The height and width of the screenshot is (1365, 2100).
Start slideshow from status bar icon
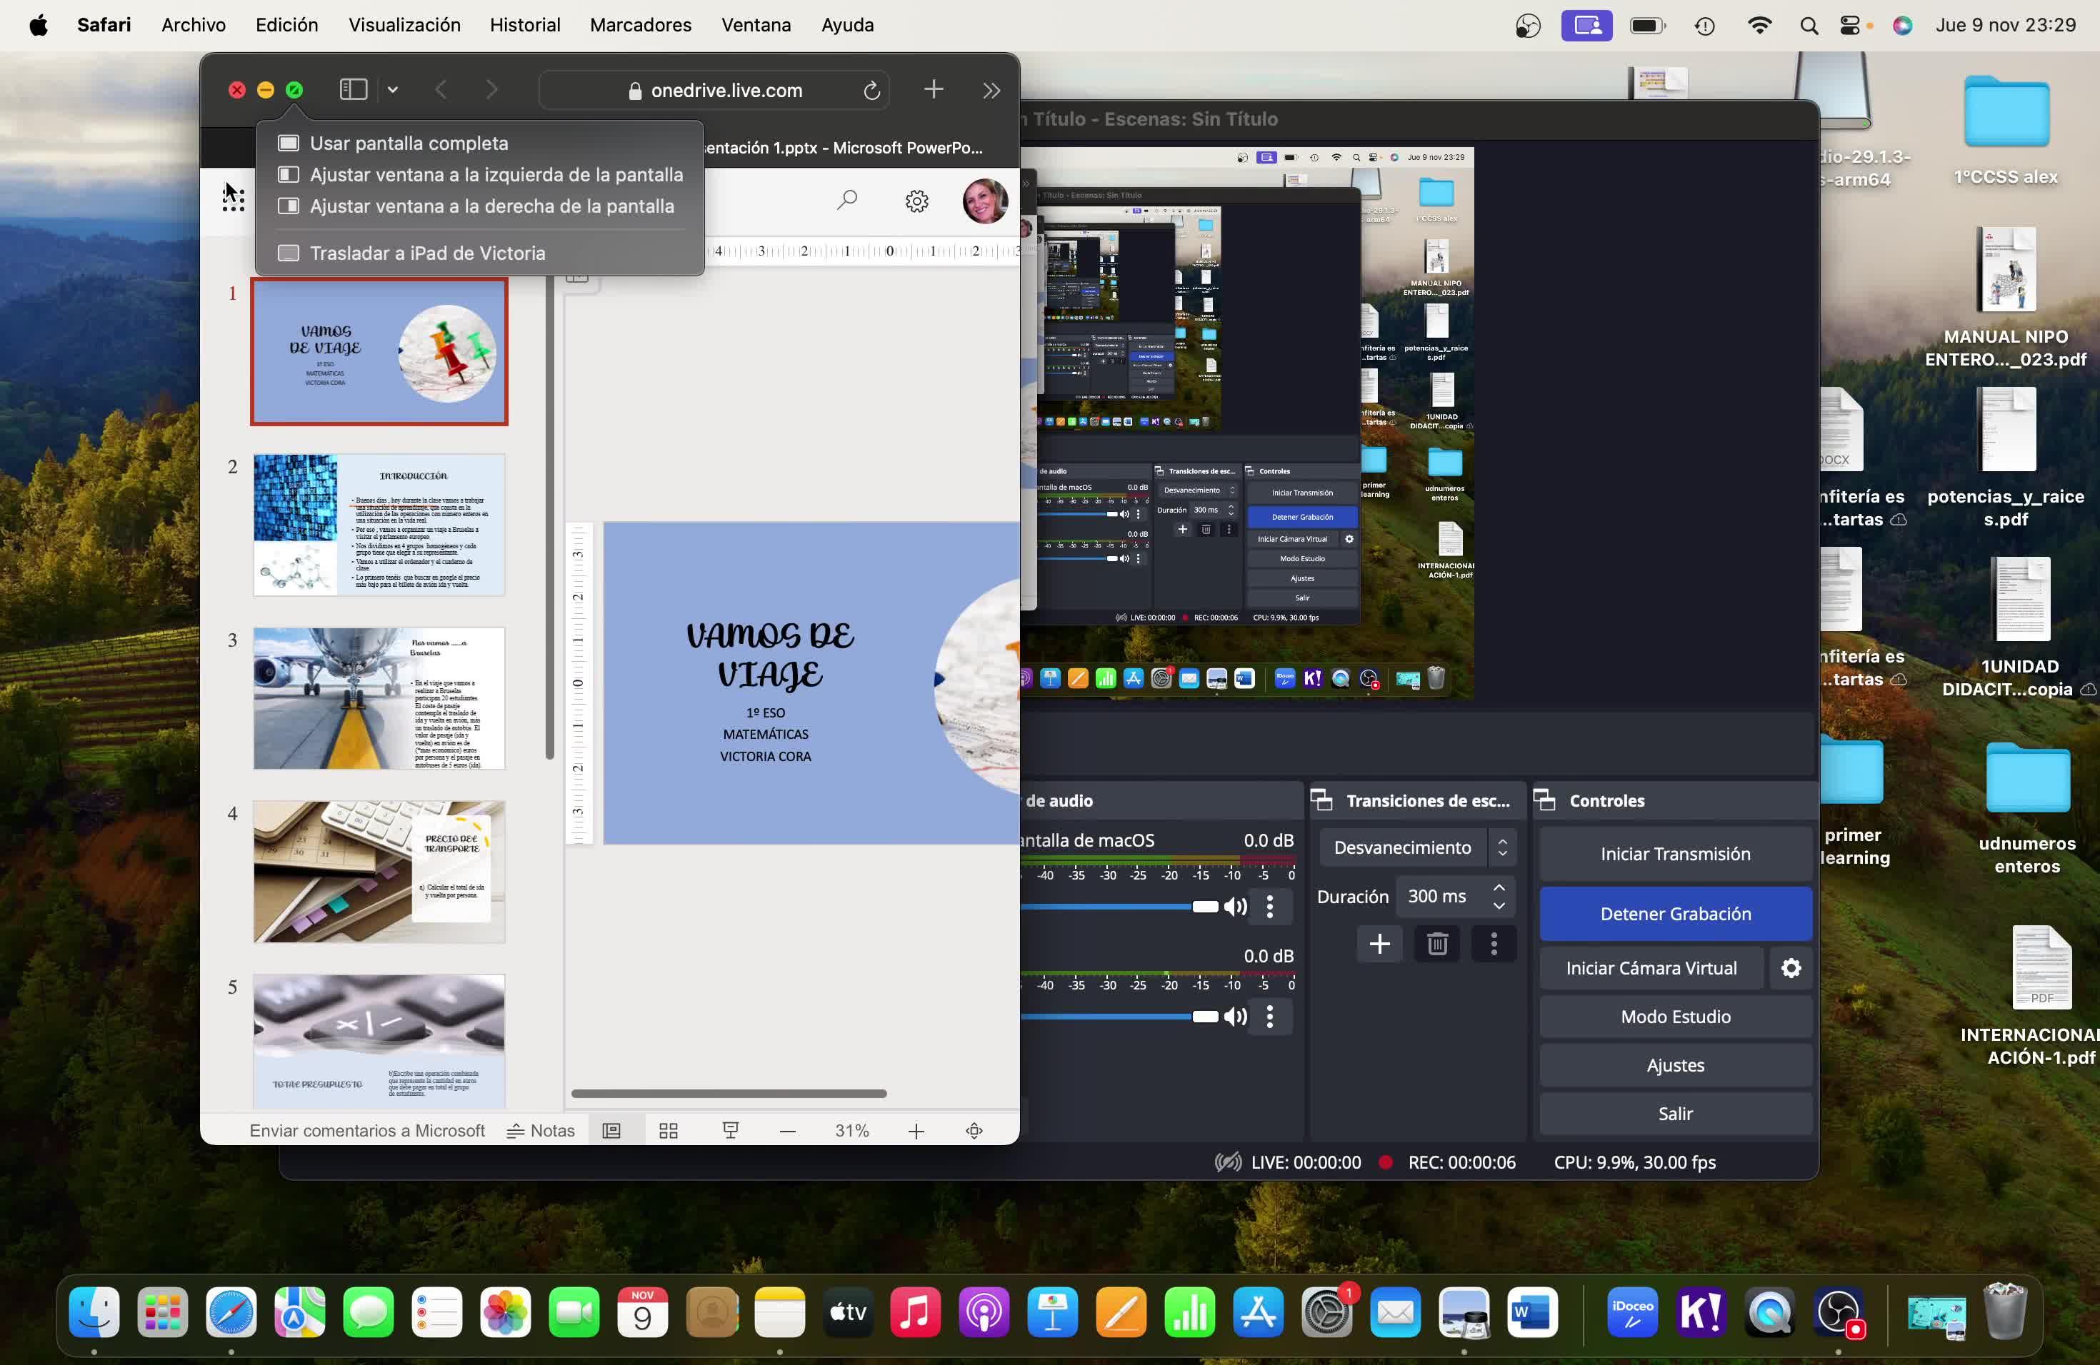click(731, 1130)
